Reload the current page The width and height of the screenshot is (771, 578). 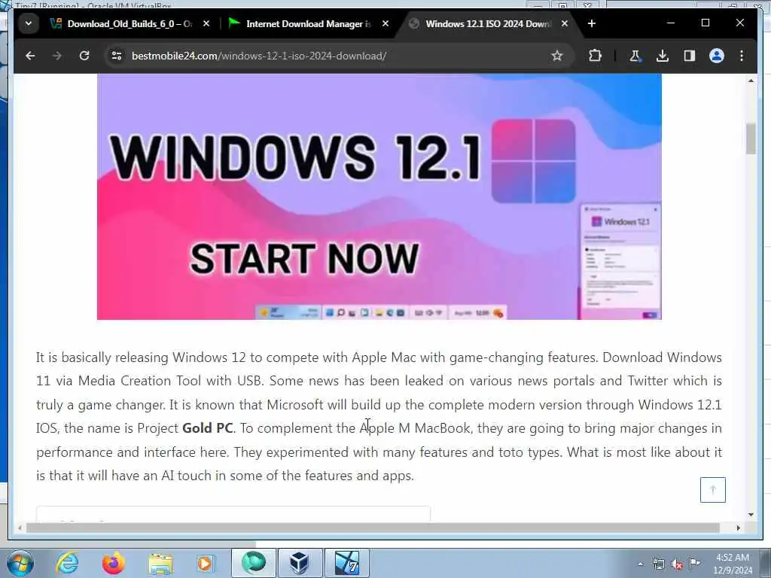tap(84, 56)
